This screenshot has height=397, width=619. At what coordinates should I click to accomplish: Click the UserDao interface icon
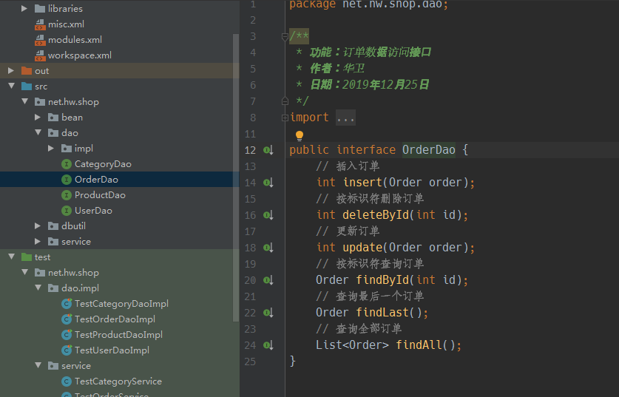click(x=67, y=211)
